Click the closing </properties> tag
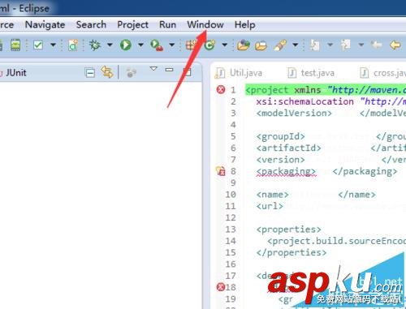Viewport: 406px width, 309px height. pyautogui.click(x=292, y=252)
